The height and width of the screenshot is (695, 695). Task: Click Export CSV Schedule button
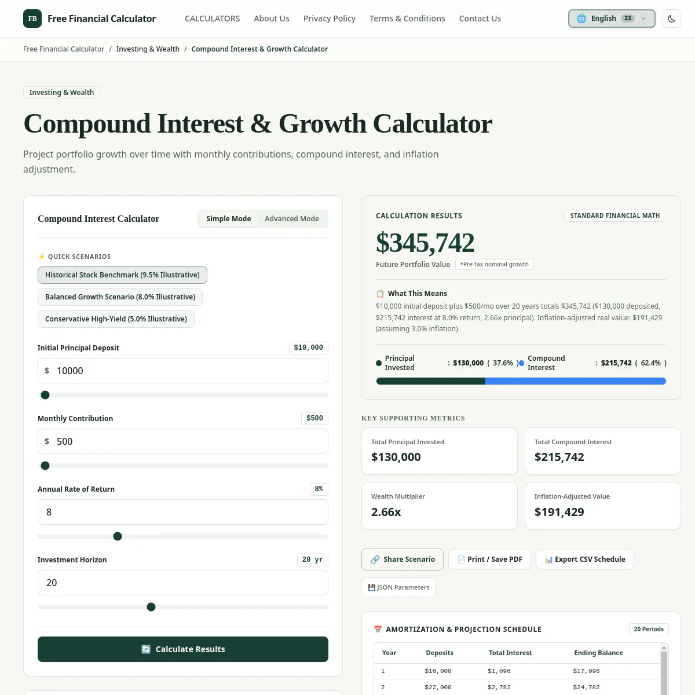coord(585,559)
